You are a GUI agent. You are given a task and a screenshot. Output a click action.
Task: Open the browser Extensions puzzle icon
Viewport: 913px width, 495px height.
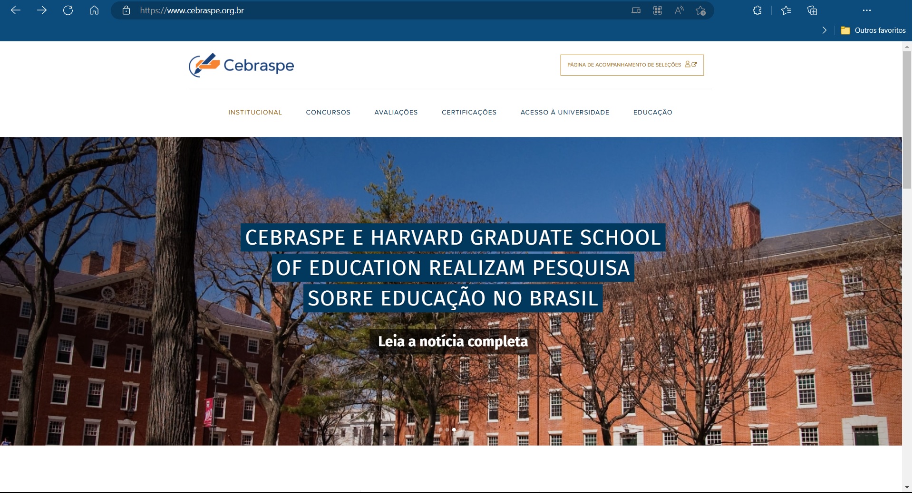pos(758,10)
